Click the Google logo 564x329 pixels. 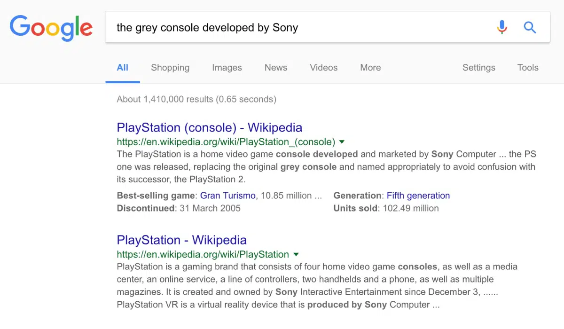tap(51, 28)
